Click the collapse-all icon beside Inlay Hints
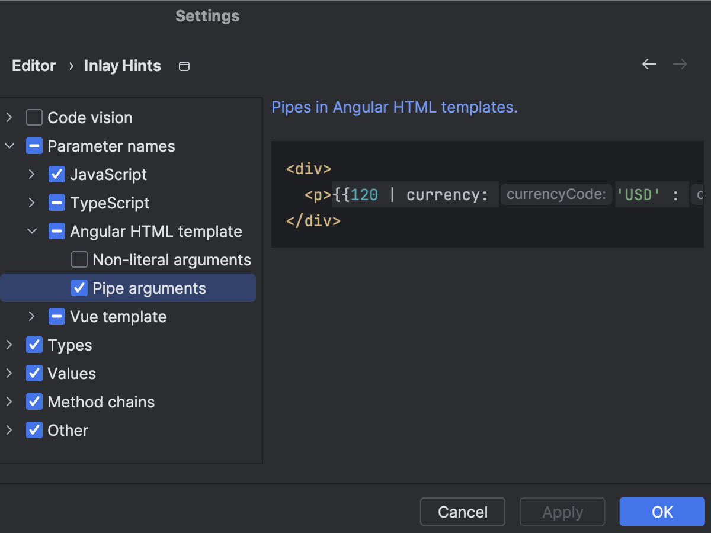This screenshot has height=533, width=711. point(184,66)
